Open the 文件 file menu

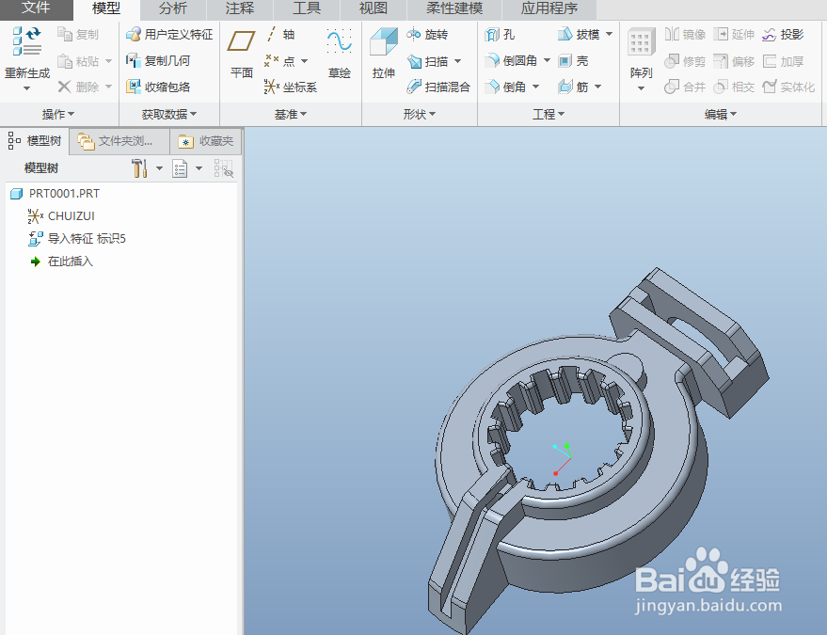(x=36, y=8)
